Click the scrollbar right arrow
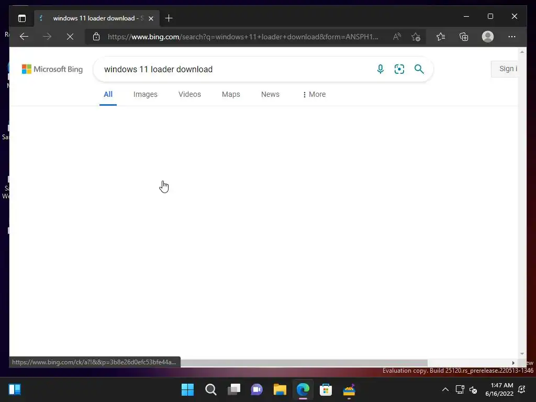The image size is (536, 402). (x=513, y=363)
